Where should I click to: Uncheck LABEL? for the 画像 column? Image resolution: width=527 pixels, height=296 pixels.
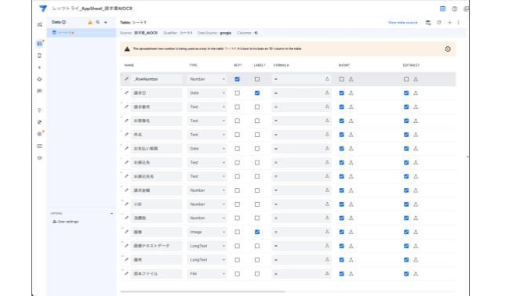tap(257, 232)
